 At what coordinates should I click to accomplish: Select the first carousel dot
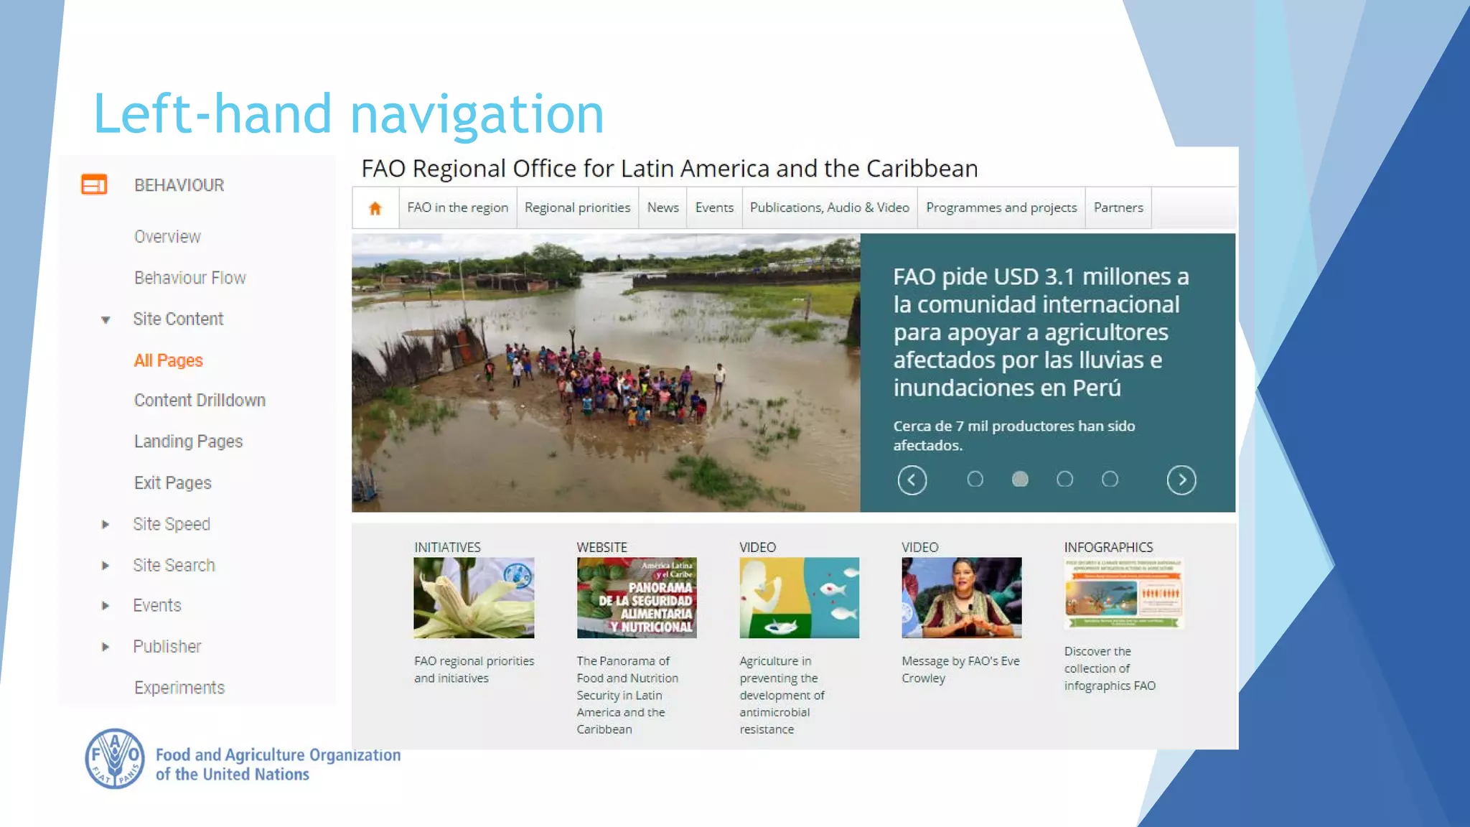[x=975, y=479]
